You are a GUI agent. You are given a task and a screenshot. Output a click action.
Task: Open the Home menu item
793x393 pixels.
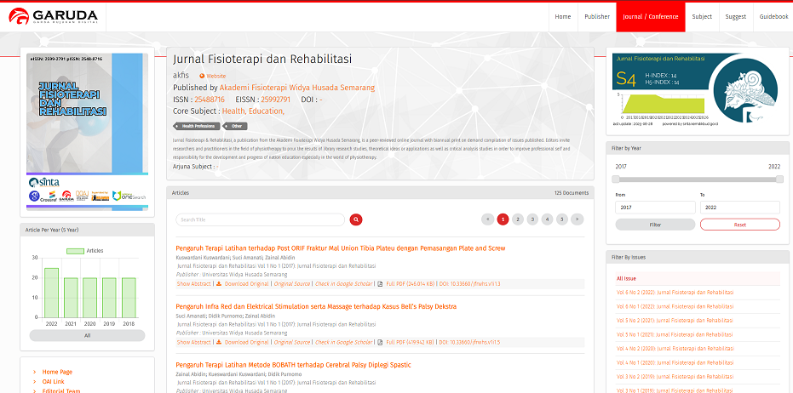pyautogui.click(x=563, y=17)
